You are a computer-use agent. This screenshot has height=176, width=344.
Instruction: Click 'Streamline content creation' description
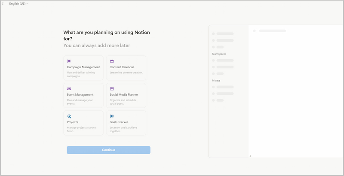pyautogui.click(x=126, y=73)
